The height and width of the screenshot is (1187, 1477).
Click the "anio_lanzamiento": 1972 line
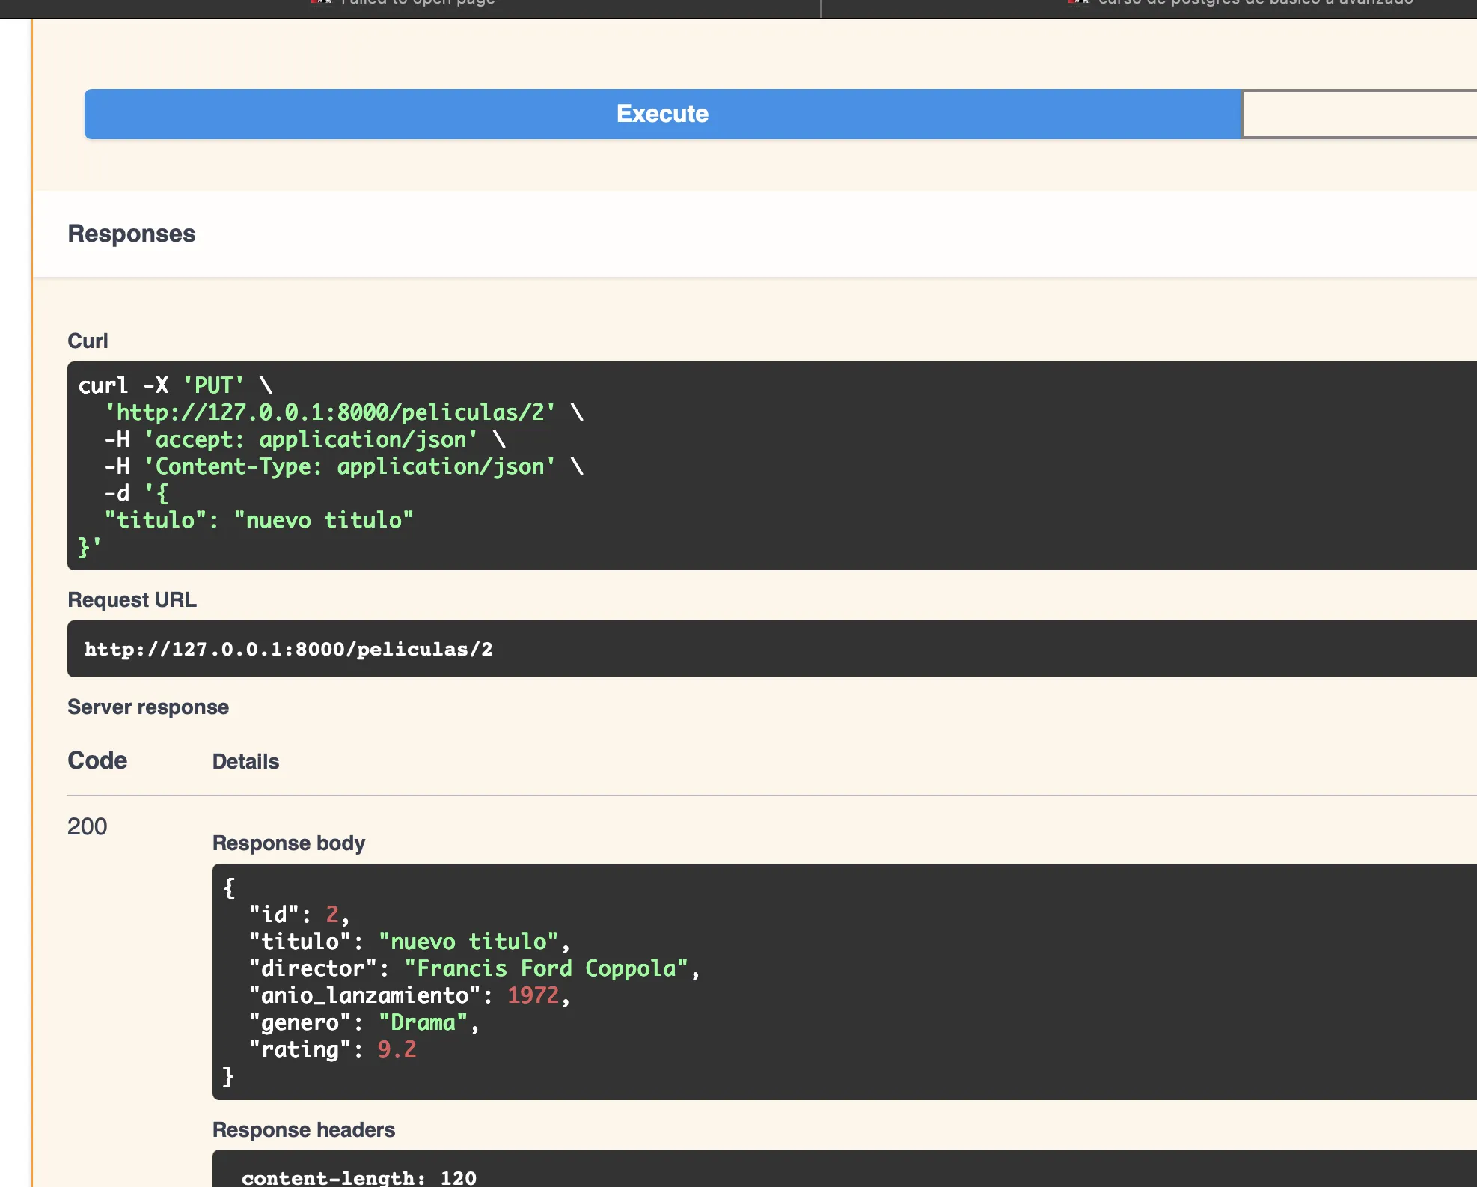tap(409, 995)
